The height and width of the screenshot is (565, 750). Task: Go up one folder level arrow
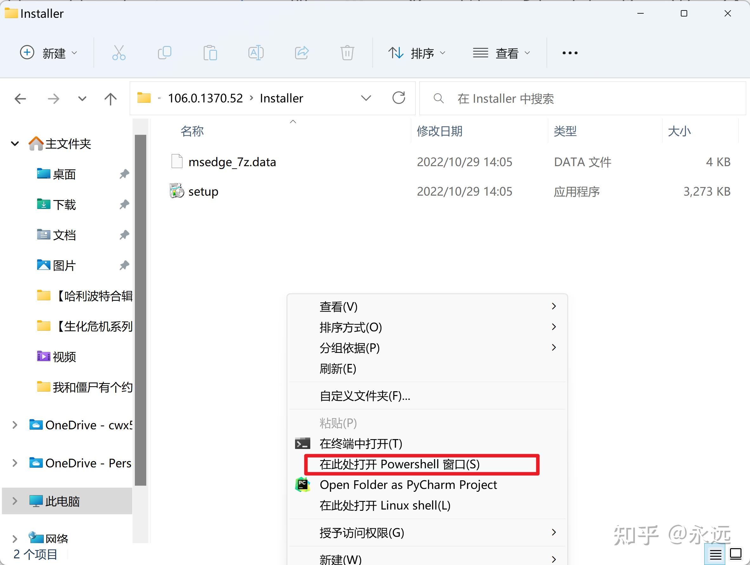click(110, 99)
